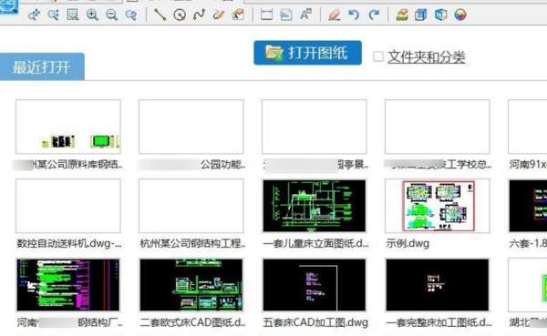Select the curve drawing tool
Viewport: 547px width, 336px height.
click(x=199, y=15)
